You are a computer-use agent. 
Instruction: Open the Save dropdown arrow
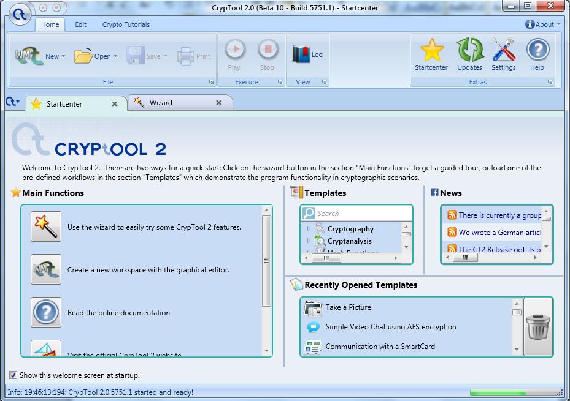click(x=165, y=56)
